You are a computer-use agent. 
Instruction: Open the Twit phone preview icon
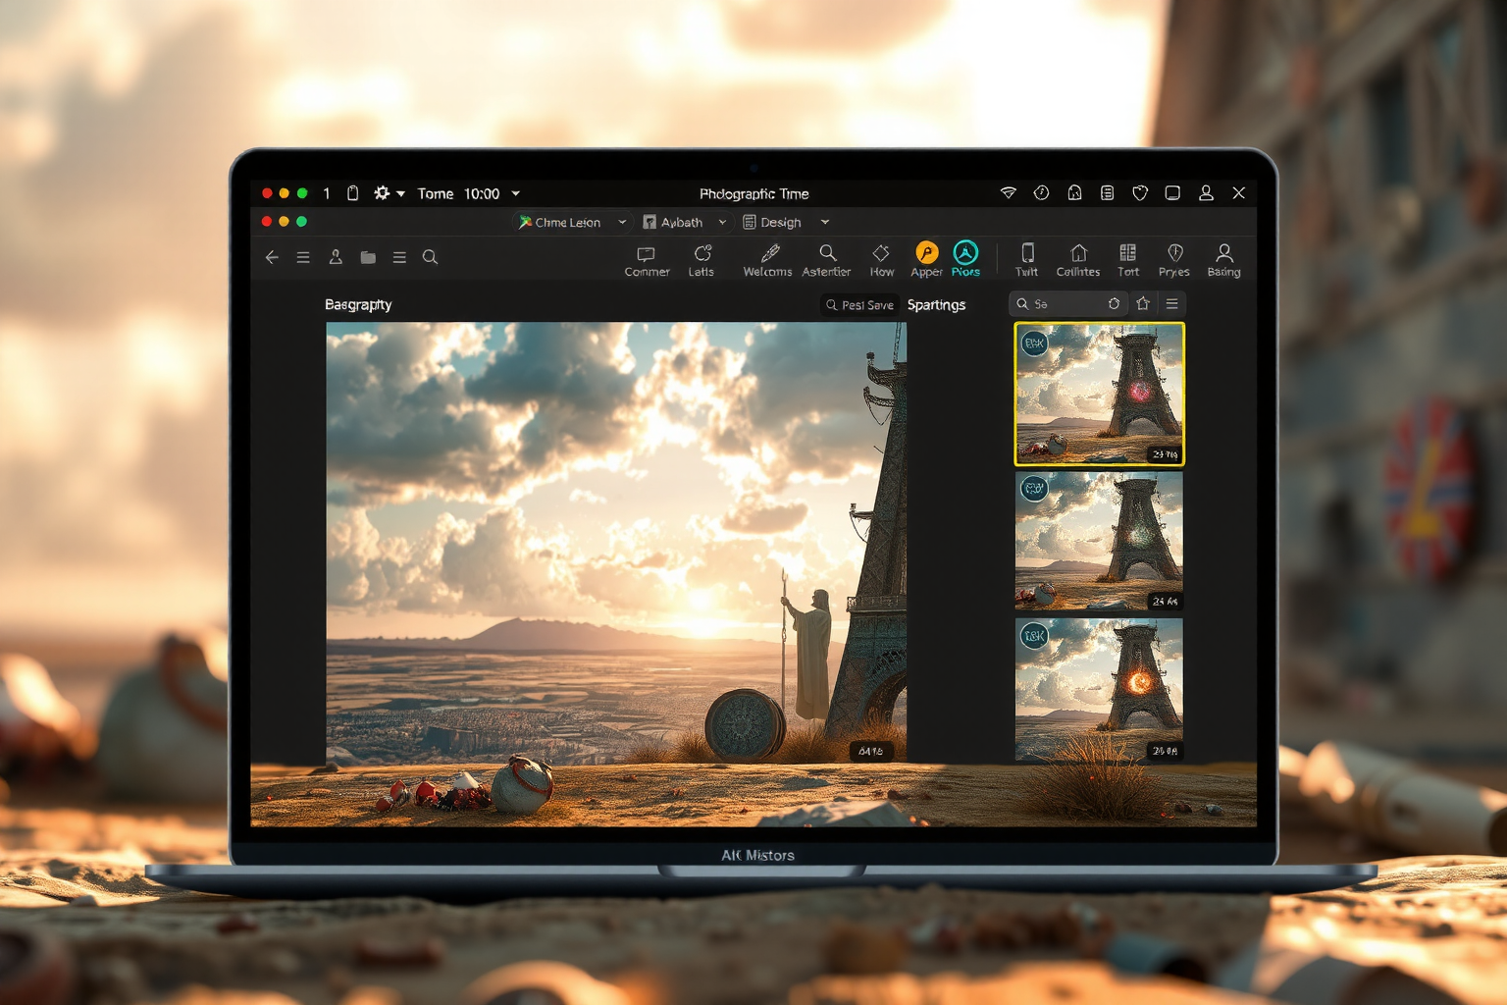tap(1027, 259)
